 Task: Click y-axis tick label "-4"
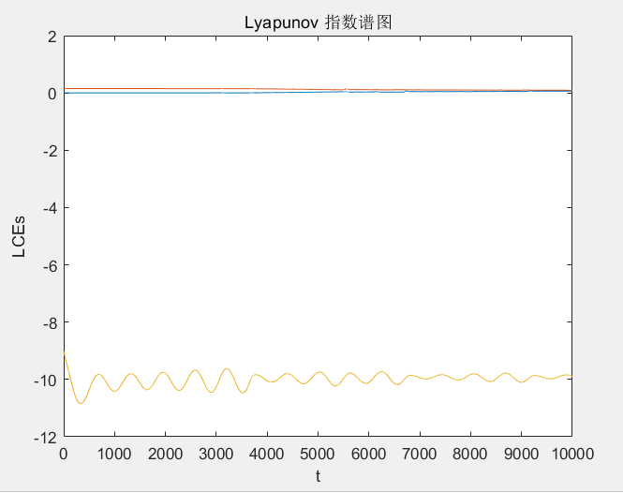50,208
